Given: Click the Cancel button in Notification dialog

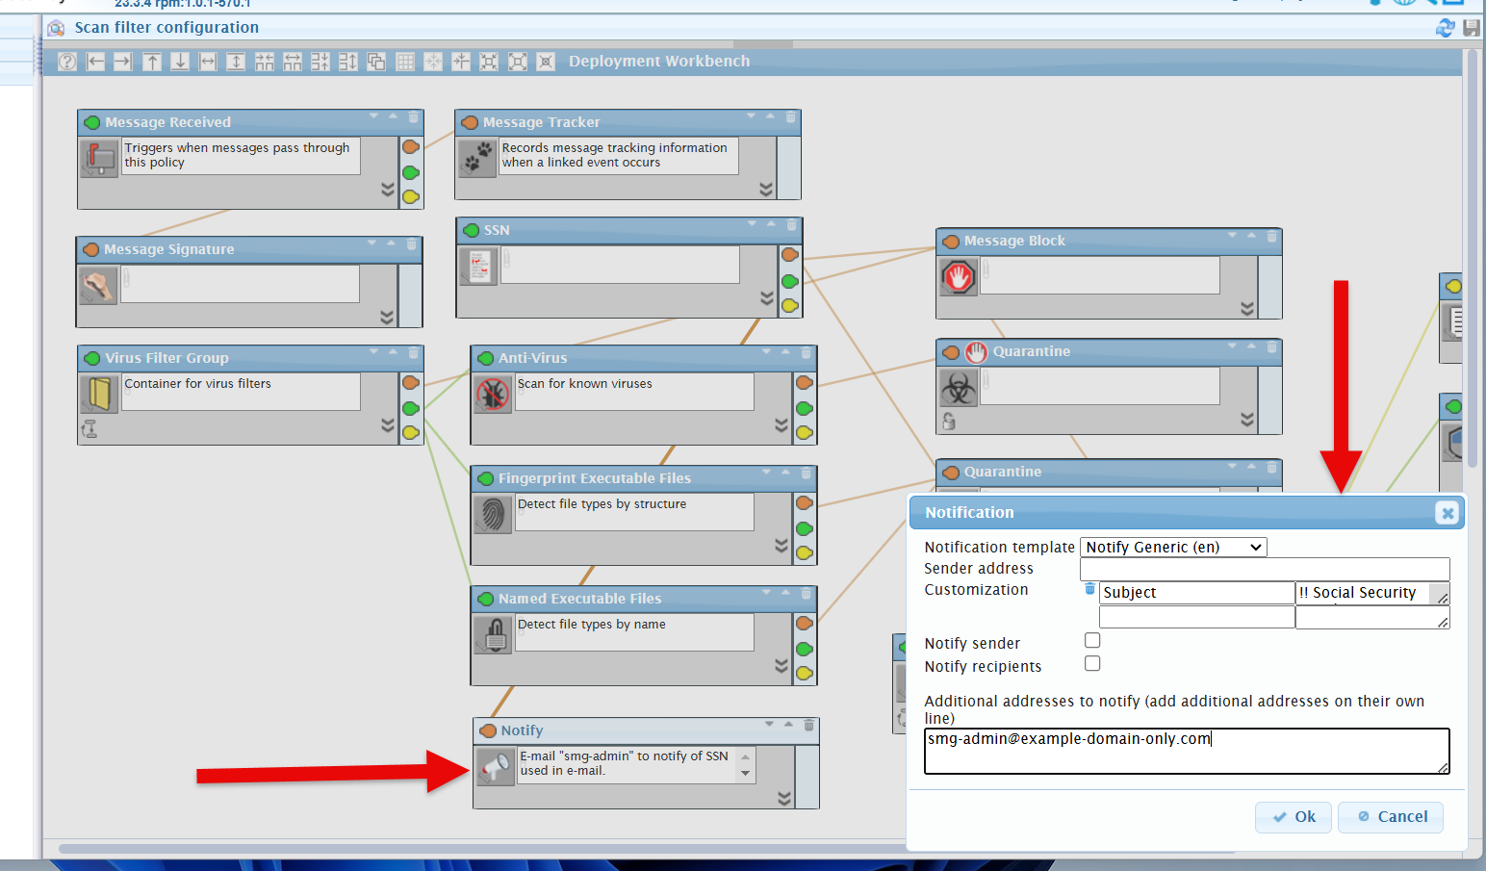Looking at the screenshot, I should tap(1391, 817).
